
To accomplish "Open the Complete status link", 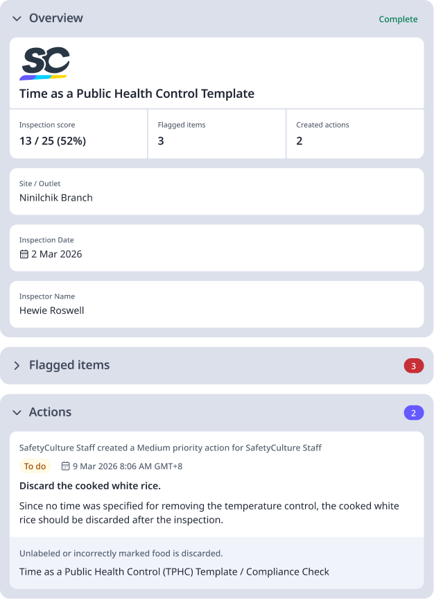I will tap(398, 19).
